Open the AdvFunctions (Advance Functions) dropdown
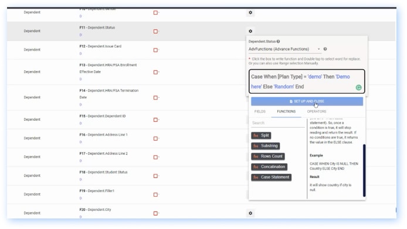 click(284, 49)
